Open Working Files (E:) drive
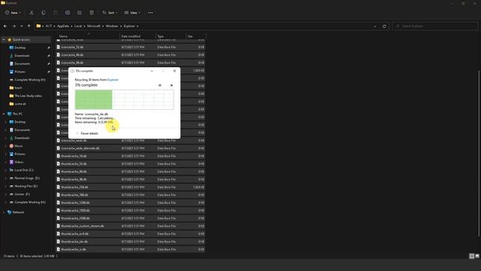The height and width of the screenshot is (271, 481). click(x=26, y=186)
